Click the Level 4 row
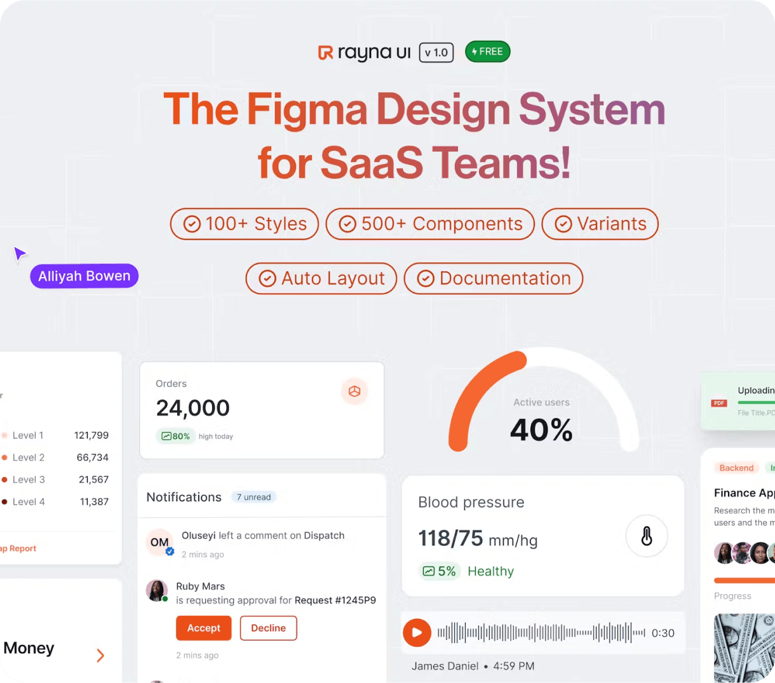The height and width of the screenshot is (683, 775). [55, 502]
